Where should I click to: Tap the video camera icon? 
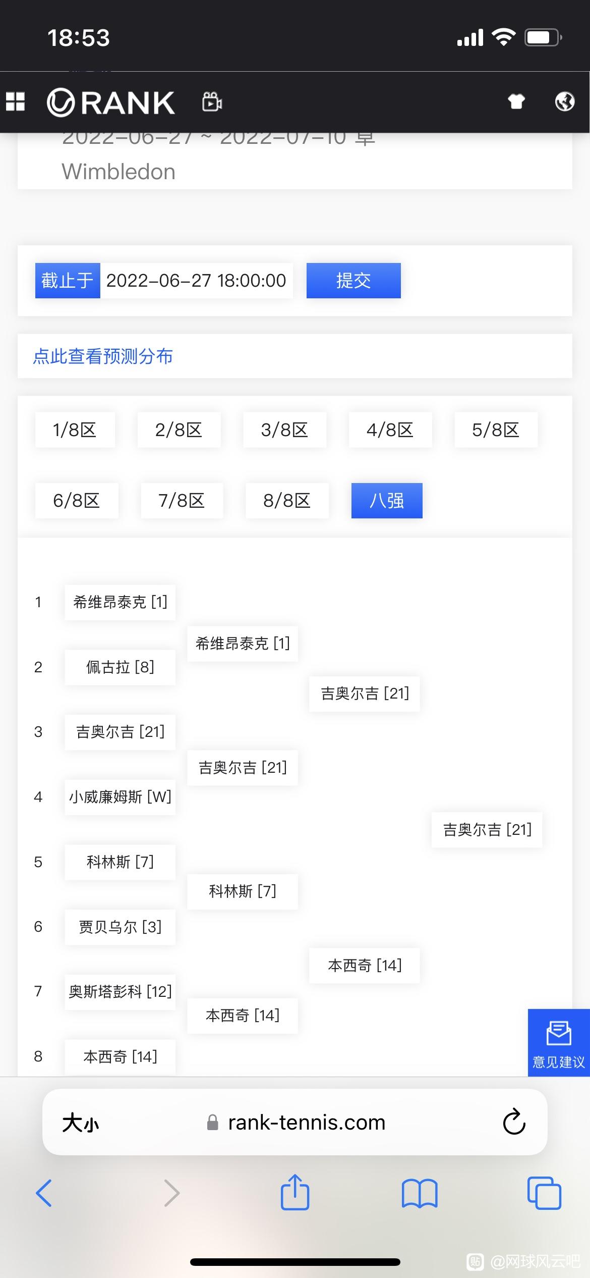click(212, 101)
